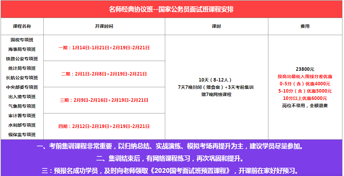Select the 一期 schedule starting 1月14日
Viewport: 344px width, 176px height.
pyautogui.click(x=104, y=48)
